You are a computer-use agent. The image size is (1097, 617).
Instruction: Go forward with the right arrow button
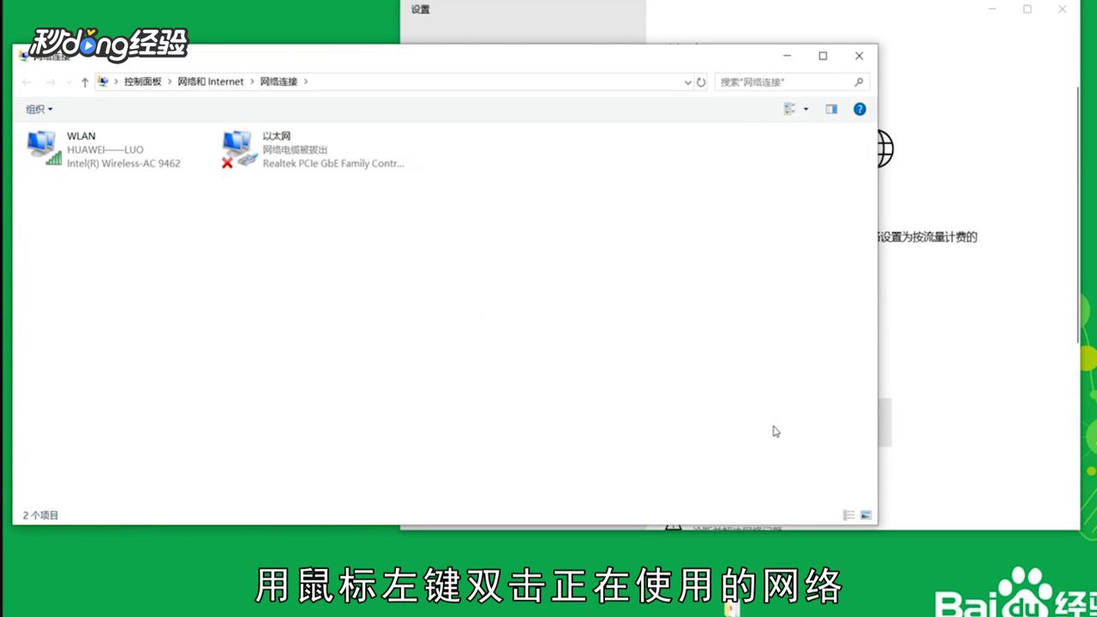click(x=51, y=82)
